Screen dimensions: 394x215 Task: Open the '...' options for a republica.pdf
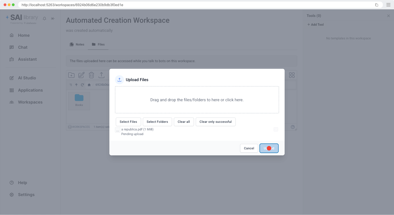(x=117, y=130)
